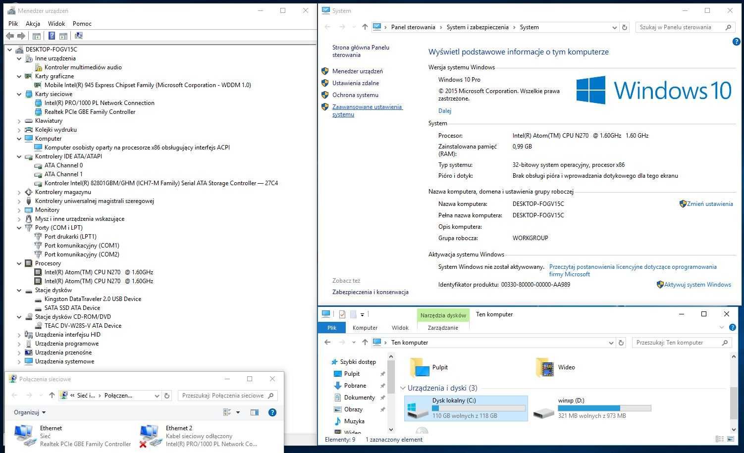Click System i zabezpieczenia breadcrumb
This screenshot has height=453, width=744.
pyautogui.click(x=478, y=27)
